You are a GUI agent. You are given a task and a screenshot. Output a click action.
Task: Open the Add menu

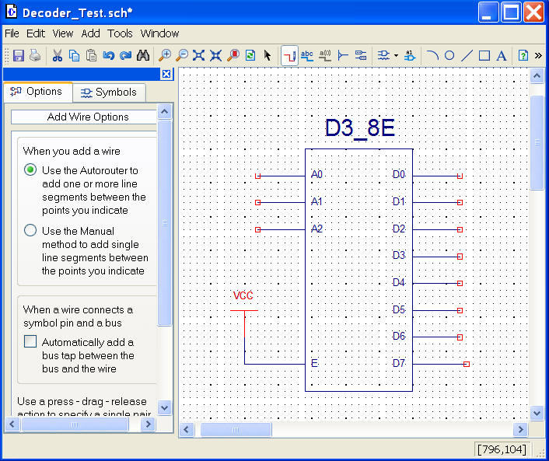[x=90, y=33]
